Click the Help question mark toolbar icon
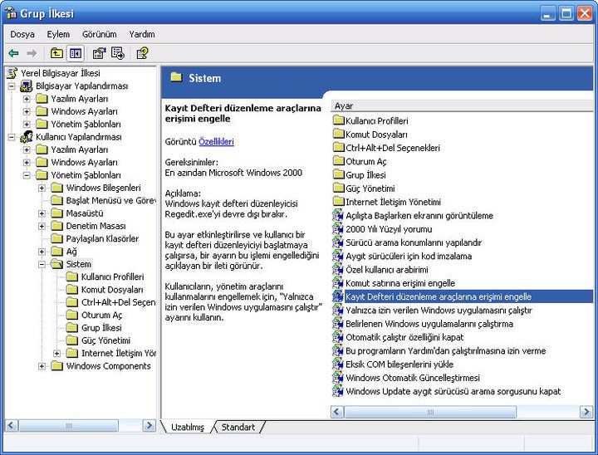598x455 pixels. pyautogui.click(x=142, y=53)
